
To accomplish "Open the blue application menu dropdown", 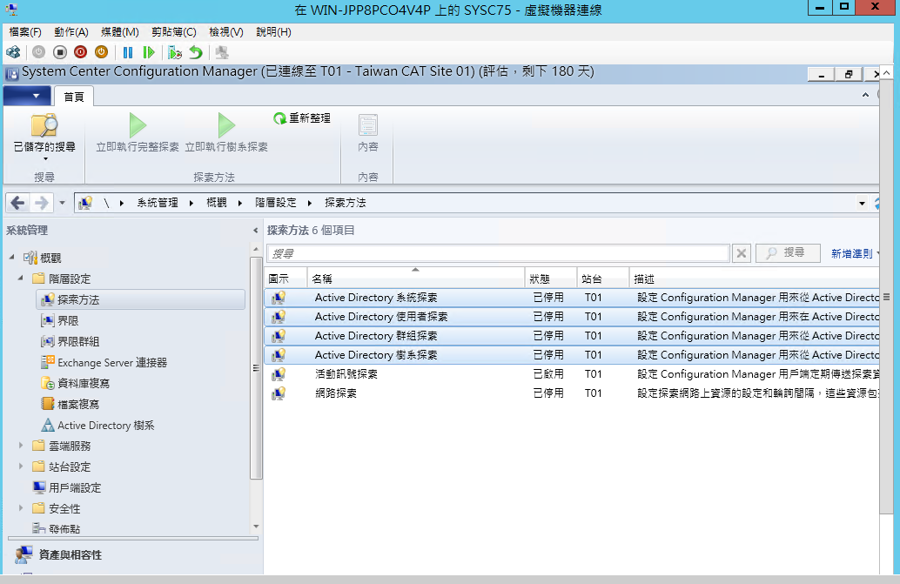I will tap(28, 96).
